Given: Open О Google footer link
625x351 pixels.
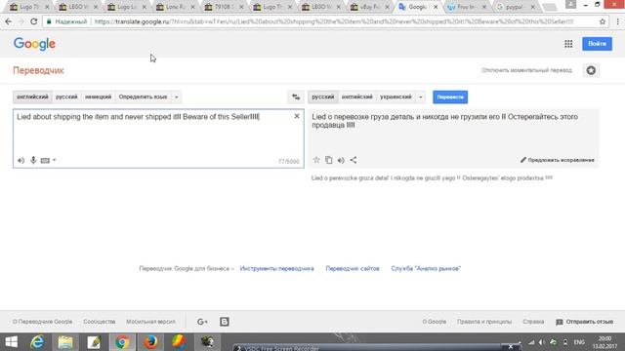Looking at the screenshot, I should (434, 322).
